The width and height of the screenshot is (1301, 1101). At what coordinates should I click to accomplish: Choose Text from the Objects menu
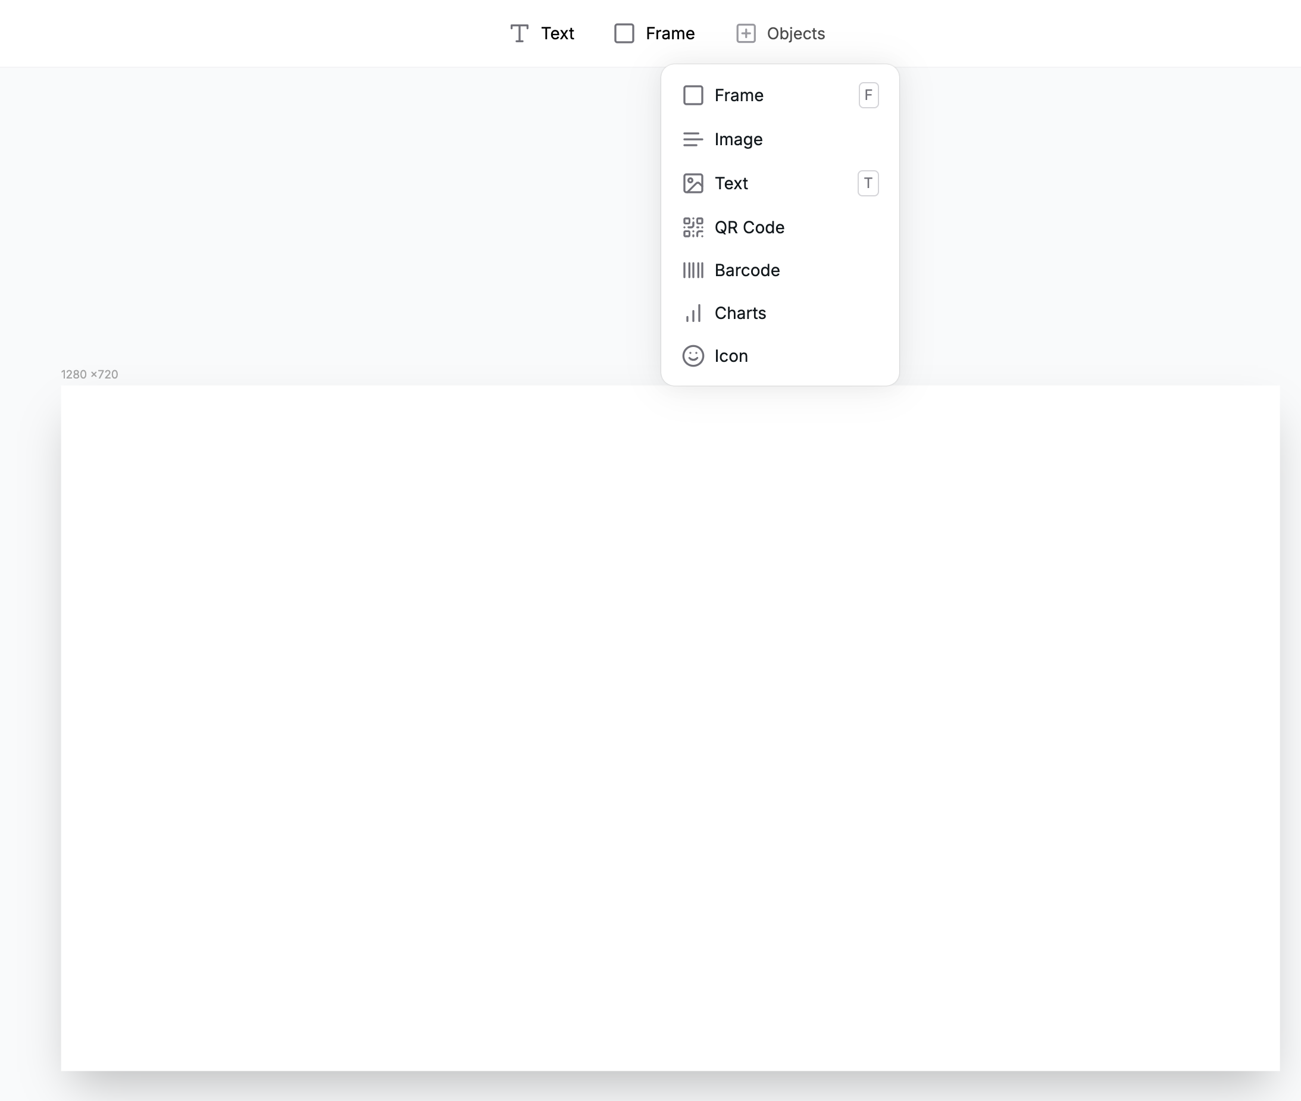click(x=731, y=183)
